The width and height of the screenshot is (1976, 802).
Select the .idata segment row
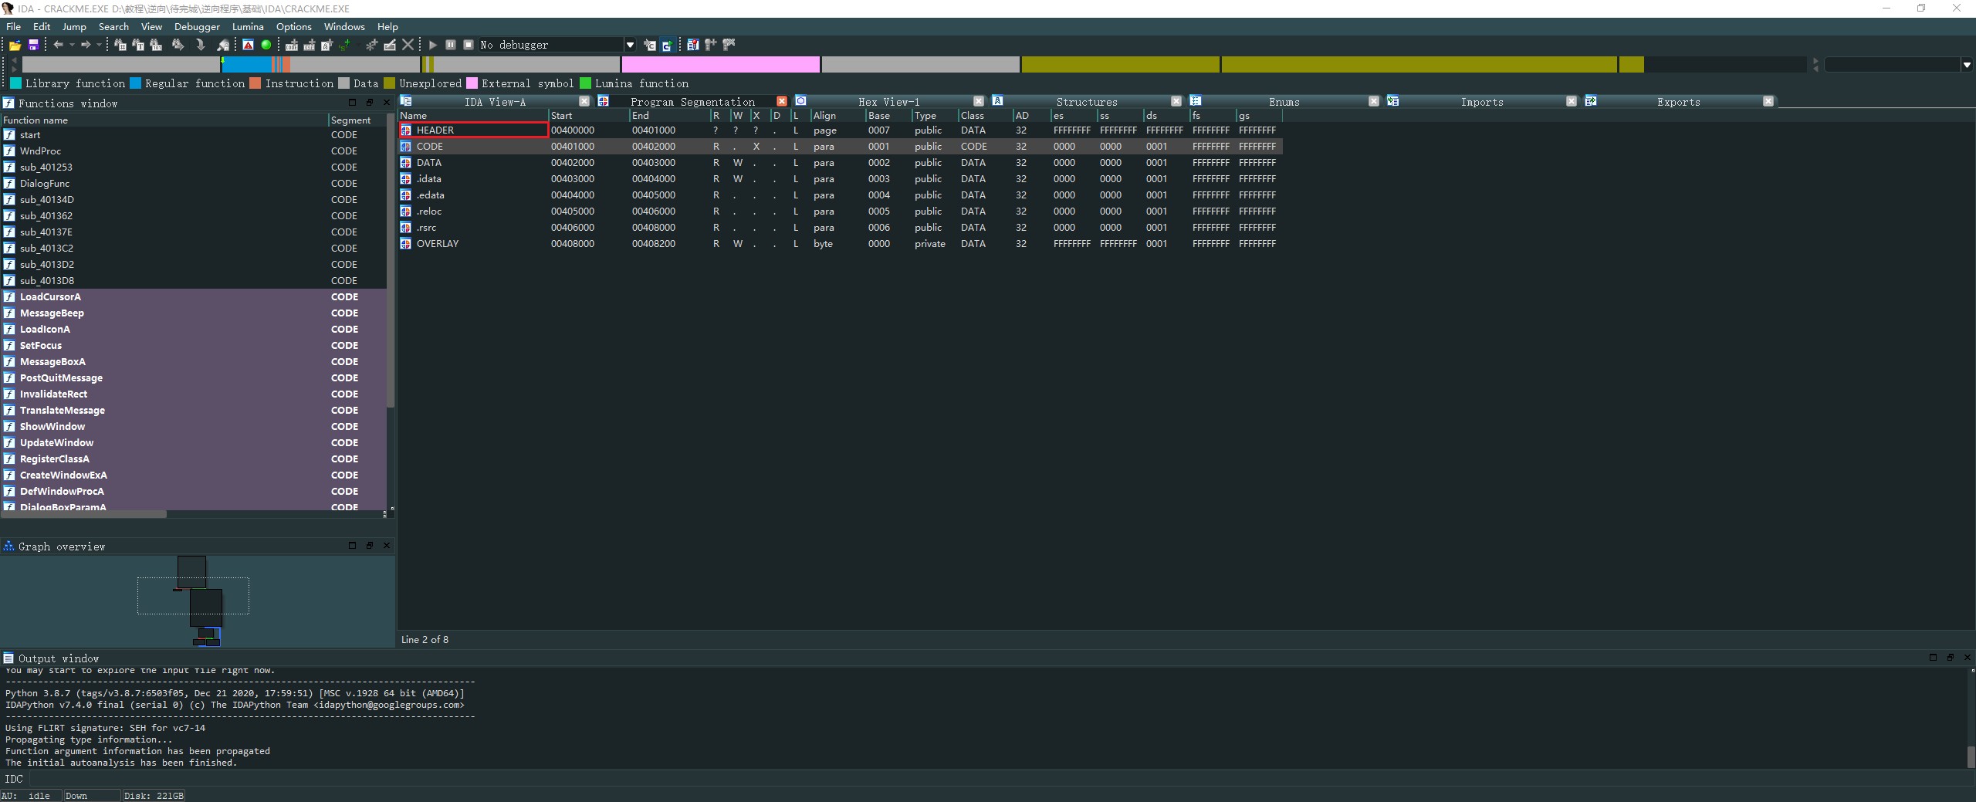841,179
